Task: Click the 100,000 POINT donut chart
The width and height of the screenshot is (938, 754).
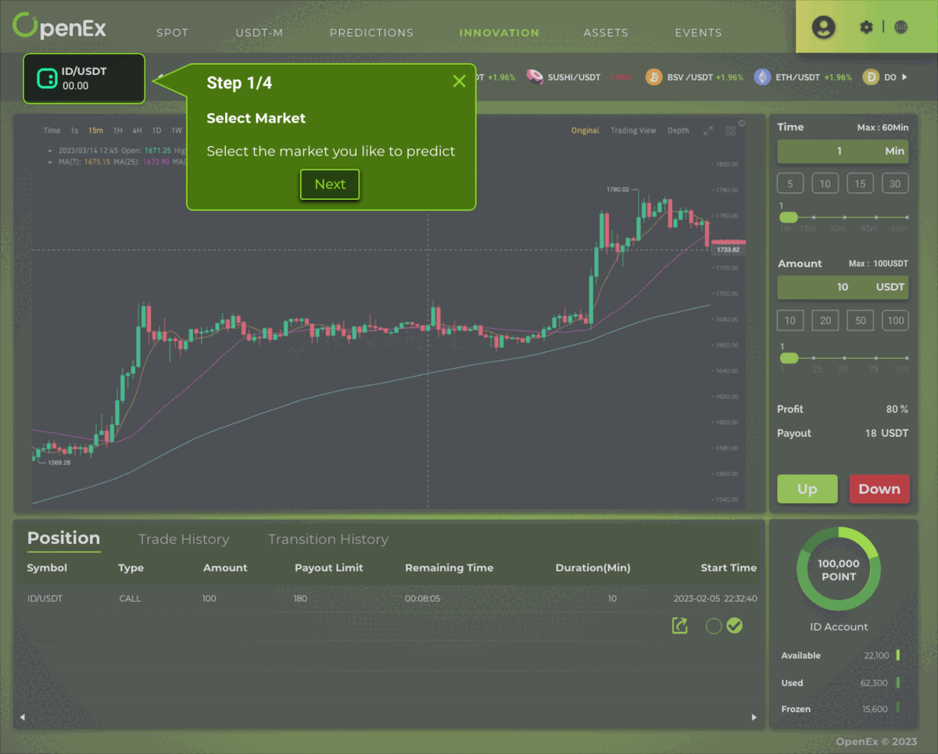Action: (839, 570)
